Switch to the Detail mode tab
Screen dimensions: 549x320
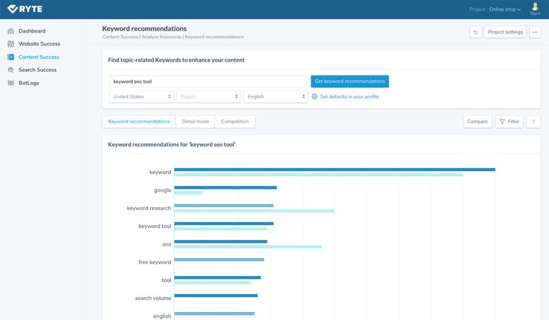point(196,121)
